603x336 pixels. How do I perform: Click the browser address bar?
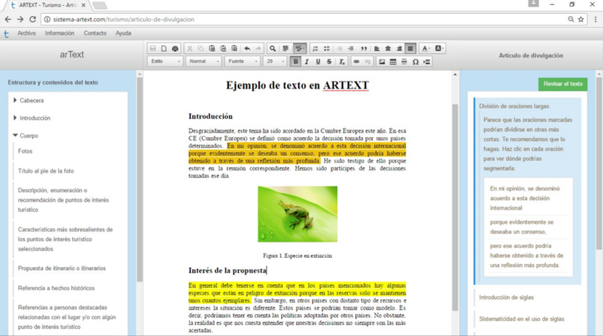[x=304, y=19]
